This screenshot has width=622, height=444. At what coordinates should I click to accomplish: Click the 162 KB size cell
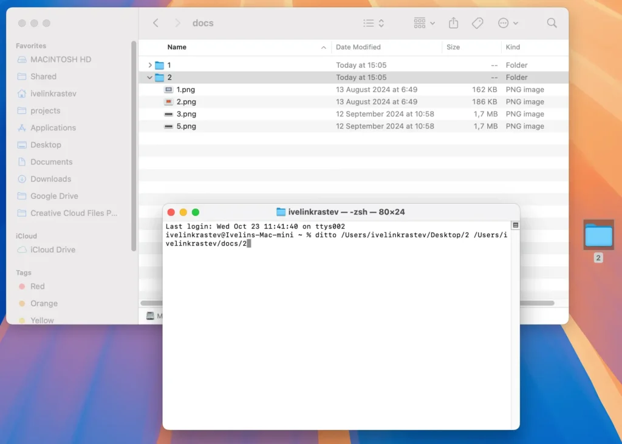pyautogui.click(x=484, y=90)
